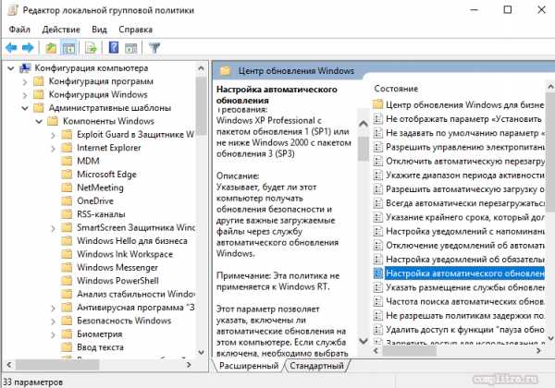Open the Help question mark icon
The width and height of the screenshot is (555, 388).
pos(114,47)
